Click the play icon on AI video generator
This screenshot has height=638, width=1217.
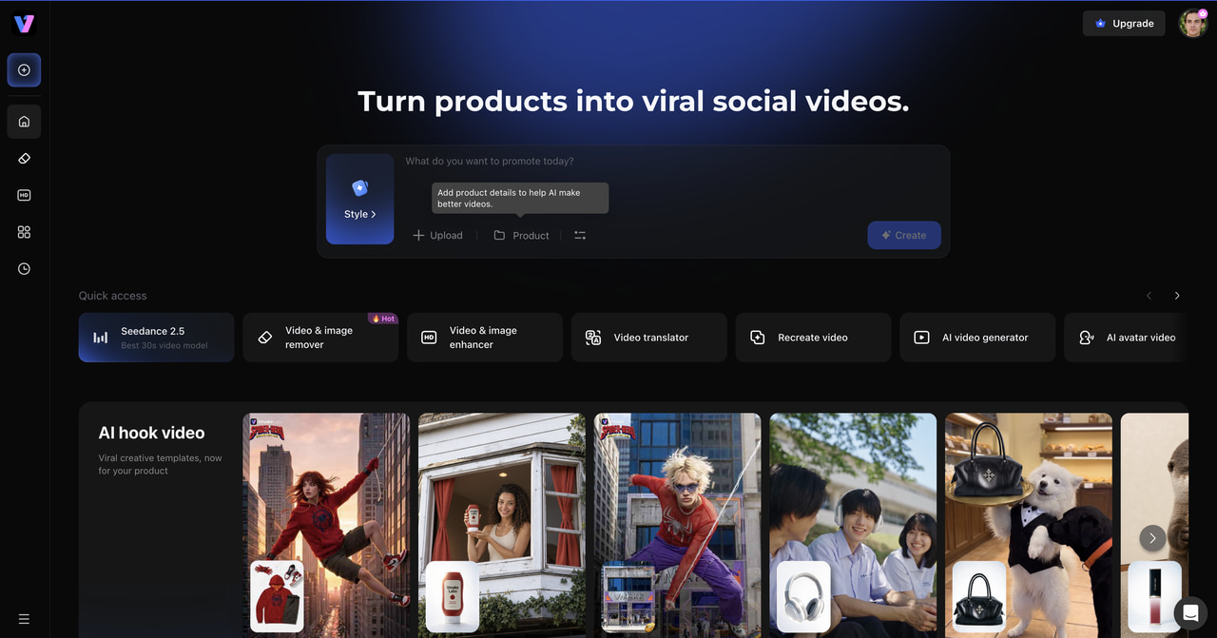click(x=921, y=338)
